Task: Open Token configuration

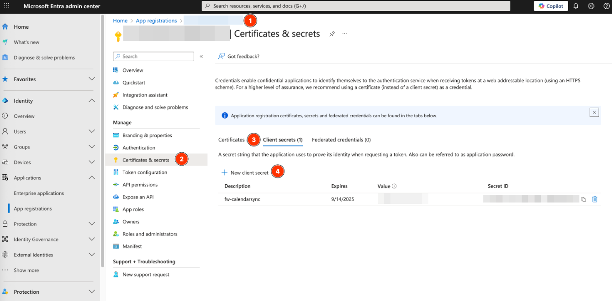Action: [145, 172]
